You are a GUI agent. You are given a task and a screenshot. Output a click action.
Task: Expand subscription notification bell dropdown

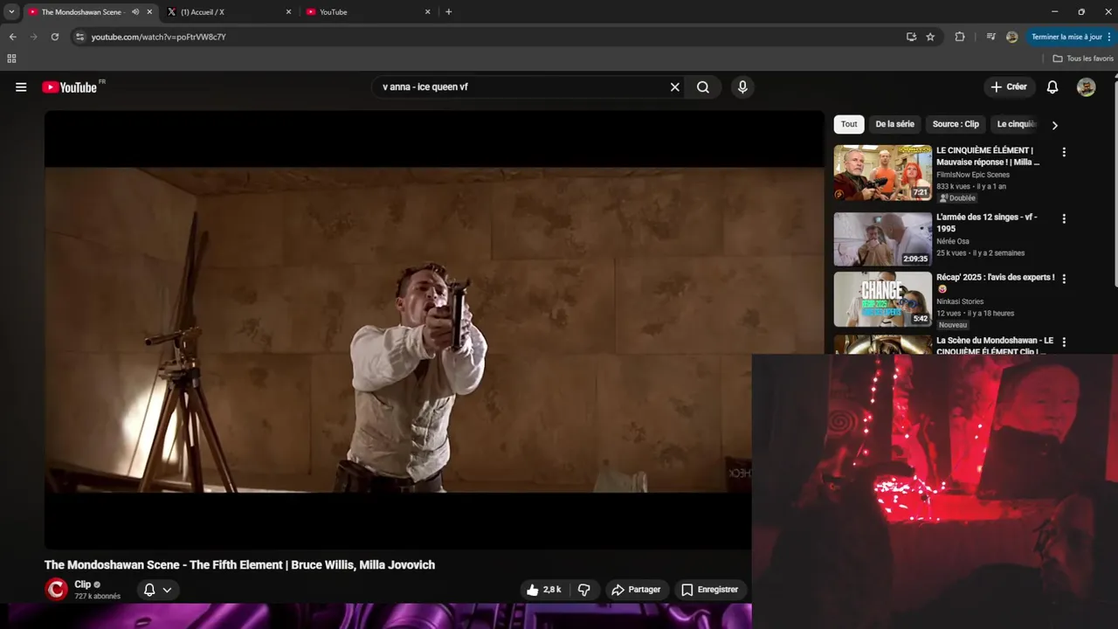pos(158,590)
